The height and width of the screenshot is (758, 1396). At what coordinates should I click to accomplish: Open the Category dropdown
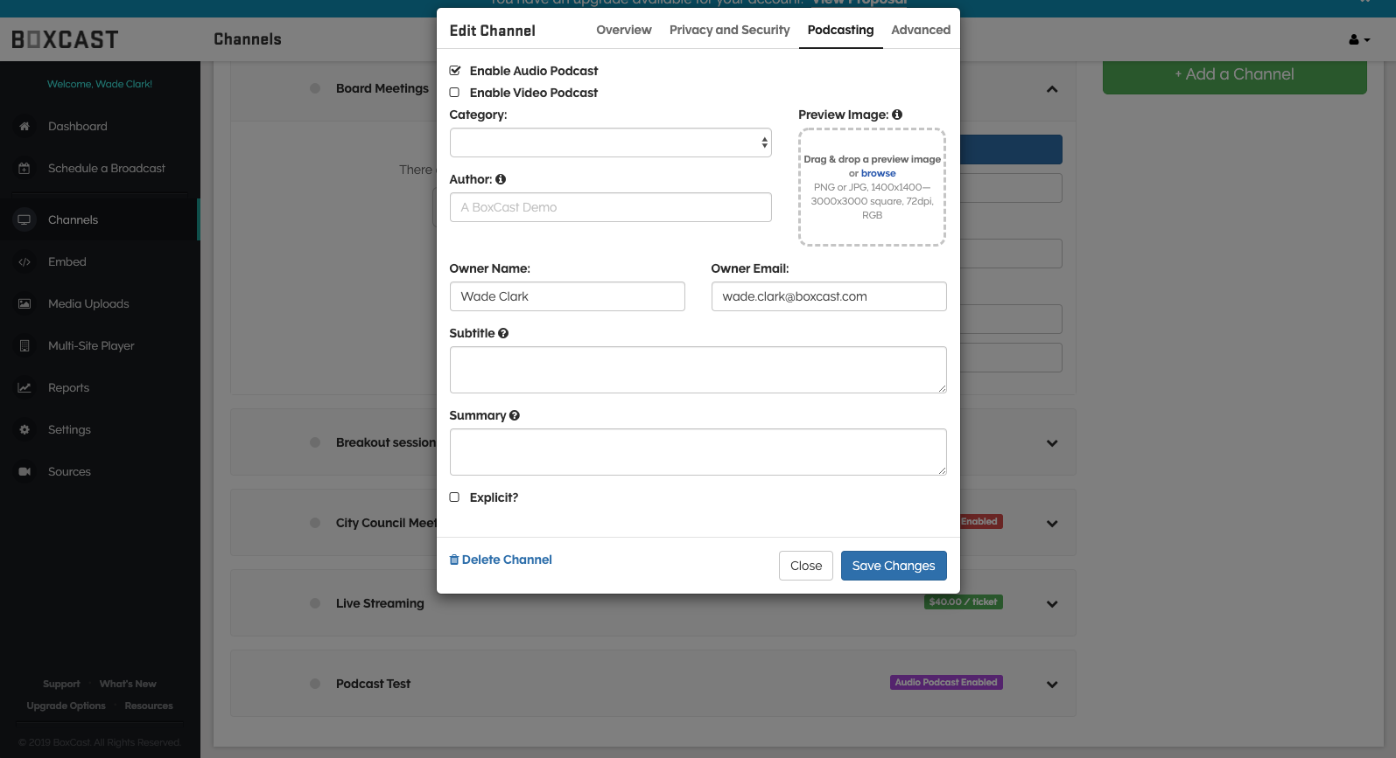pos(610,143)
